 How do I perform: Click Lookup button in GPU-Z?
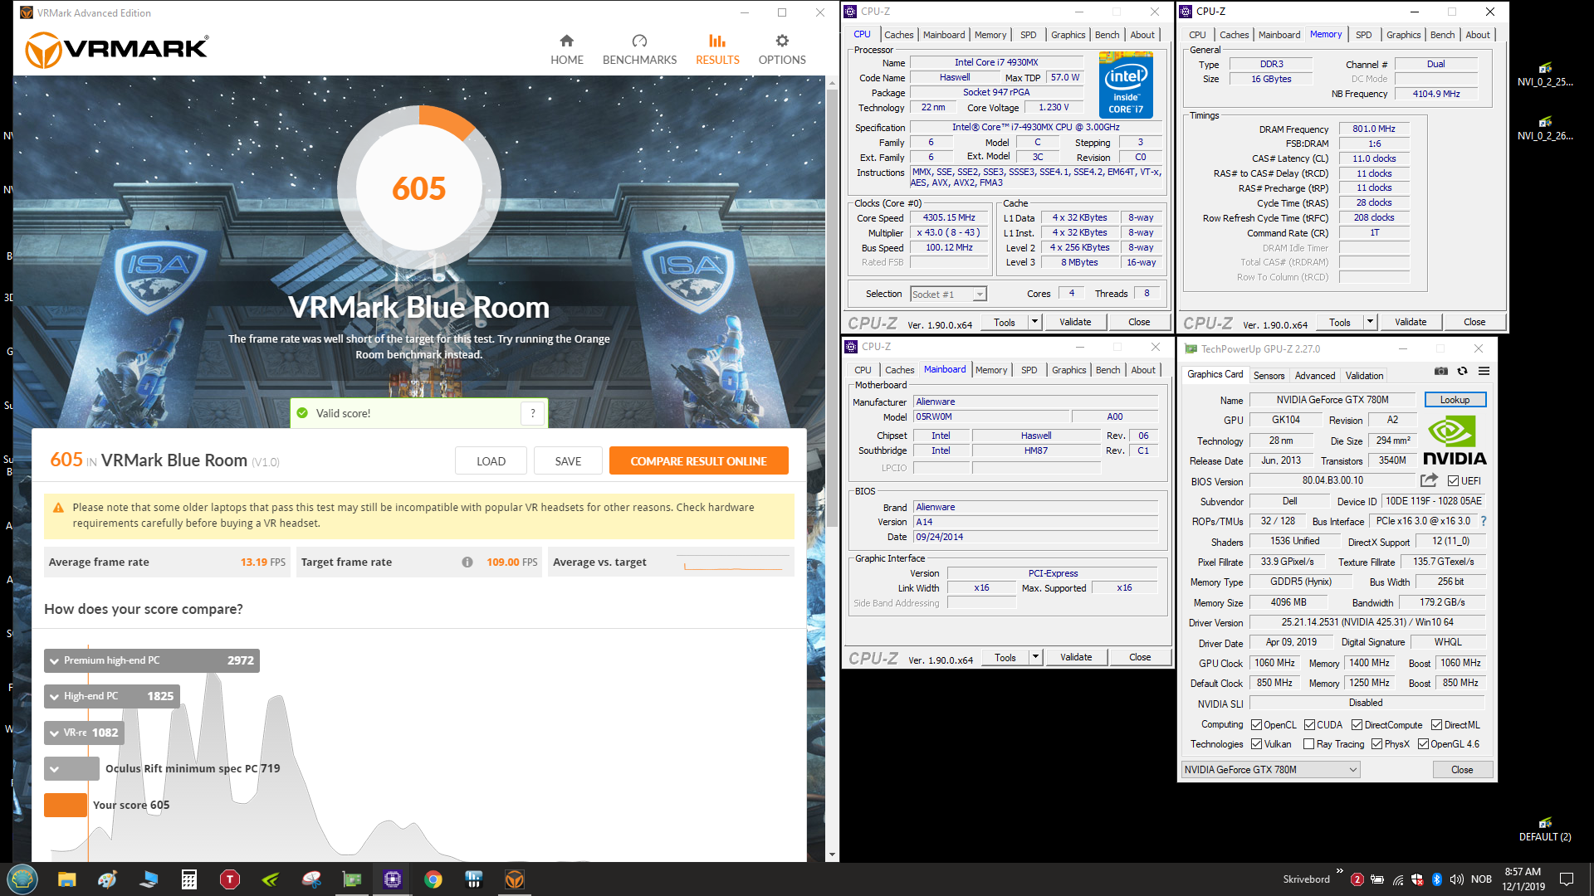(1455, 400)
